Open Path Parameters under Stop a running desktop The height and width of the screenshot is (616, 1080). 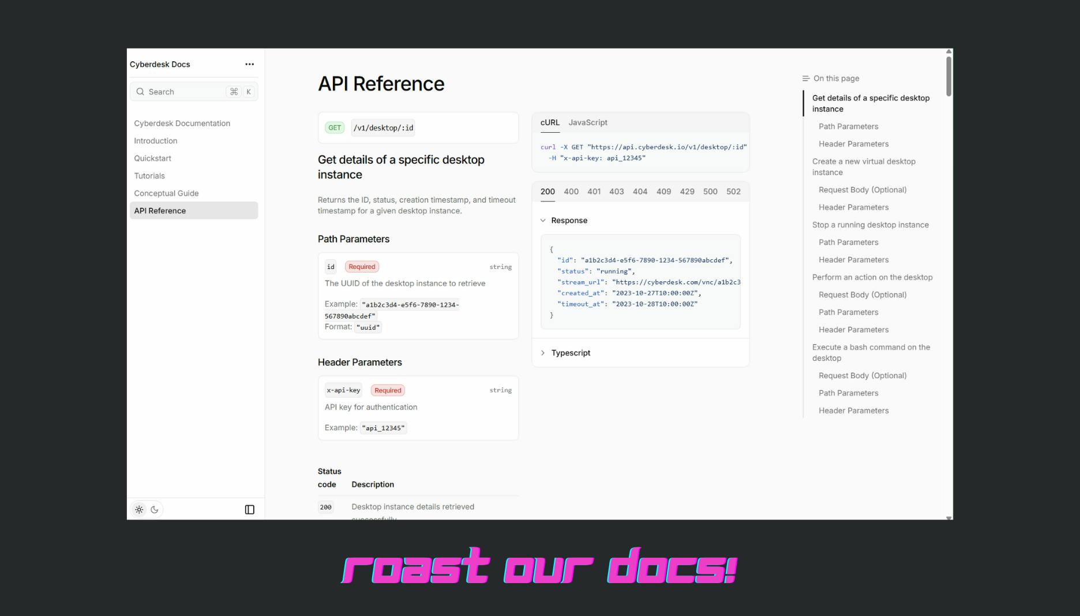coord(848,242)
